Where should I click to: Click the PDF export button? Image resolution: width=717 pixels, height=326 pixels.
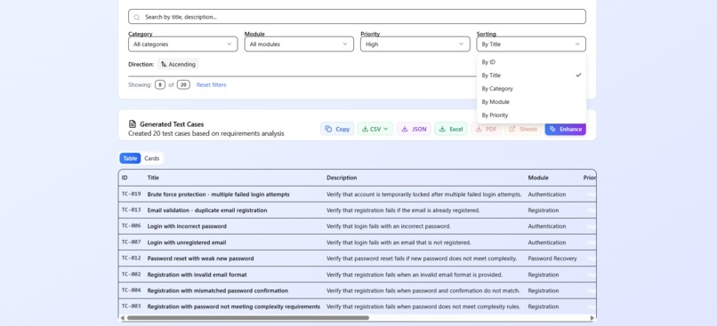tap(486, 129)
